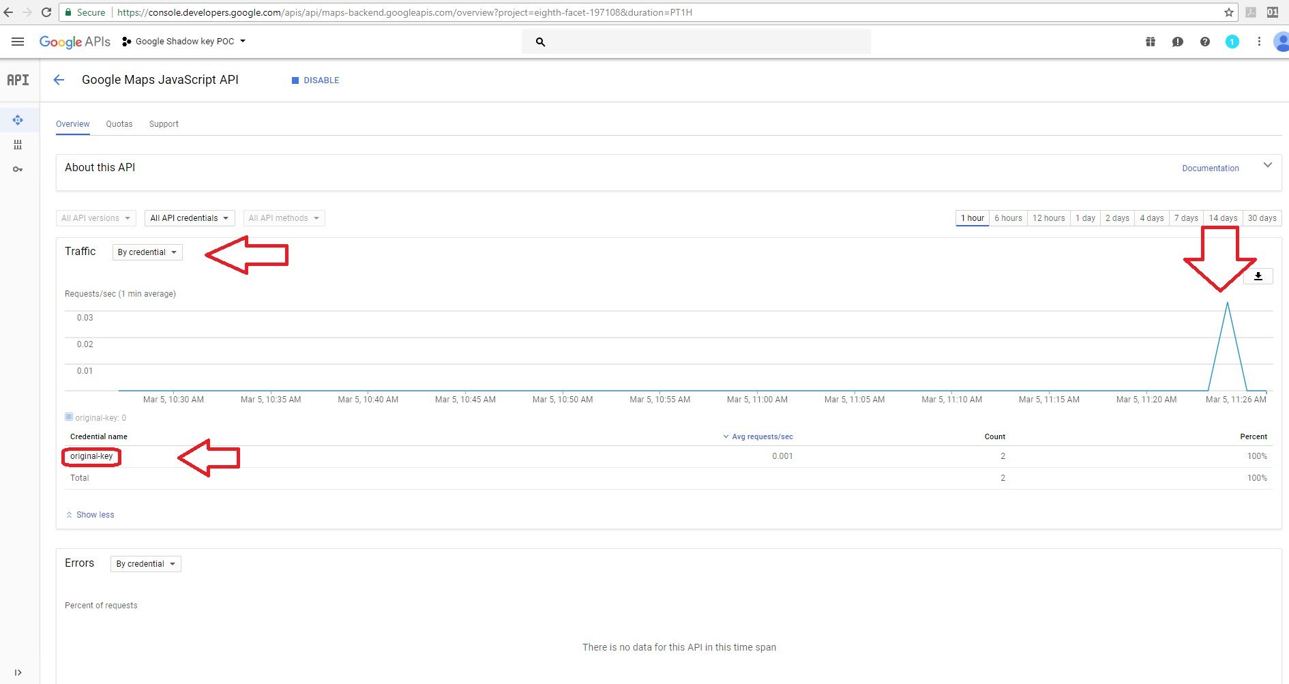Click the Credential name column header
The width and height of the screenshot is (1289, 684).
(98, 436)
